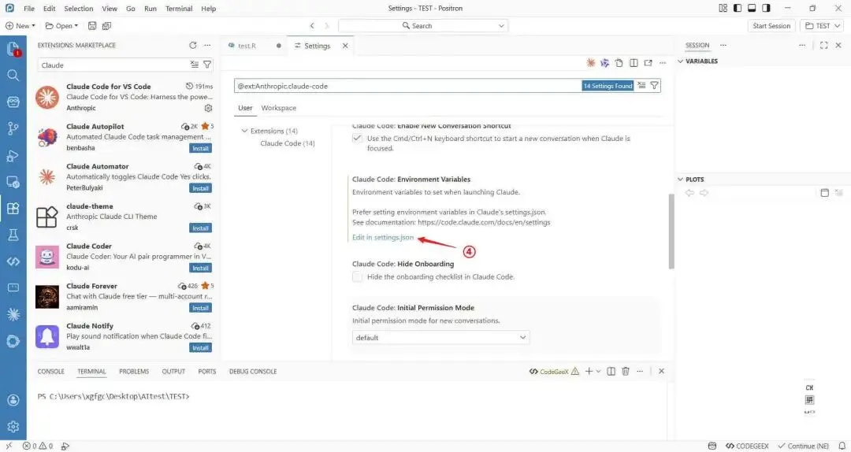
Task: Open the Claude Forever extension entry
Action: pyautogui.click(x=124, y=296)
